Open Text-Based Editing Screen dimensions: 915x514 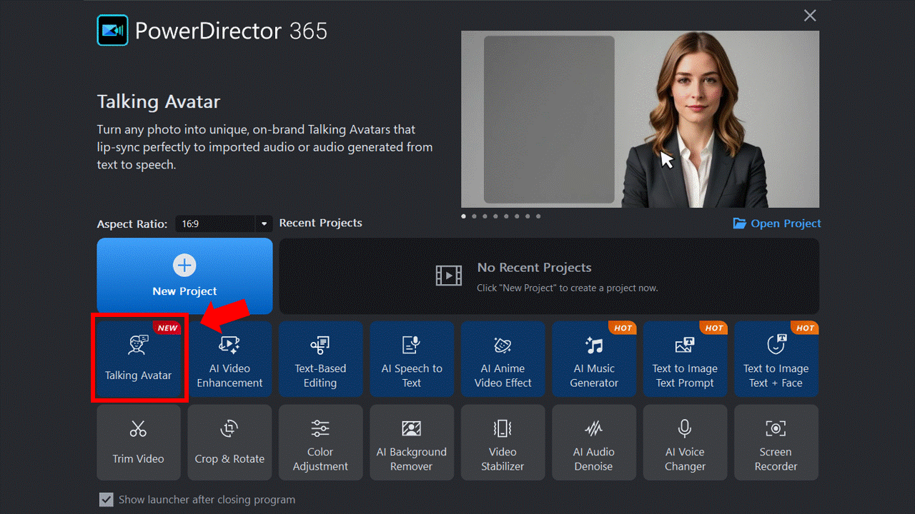[320, 359]
